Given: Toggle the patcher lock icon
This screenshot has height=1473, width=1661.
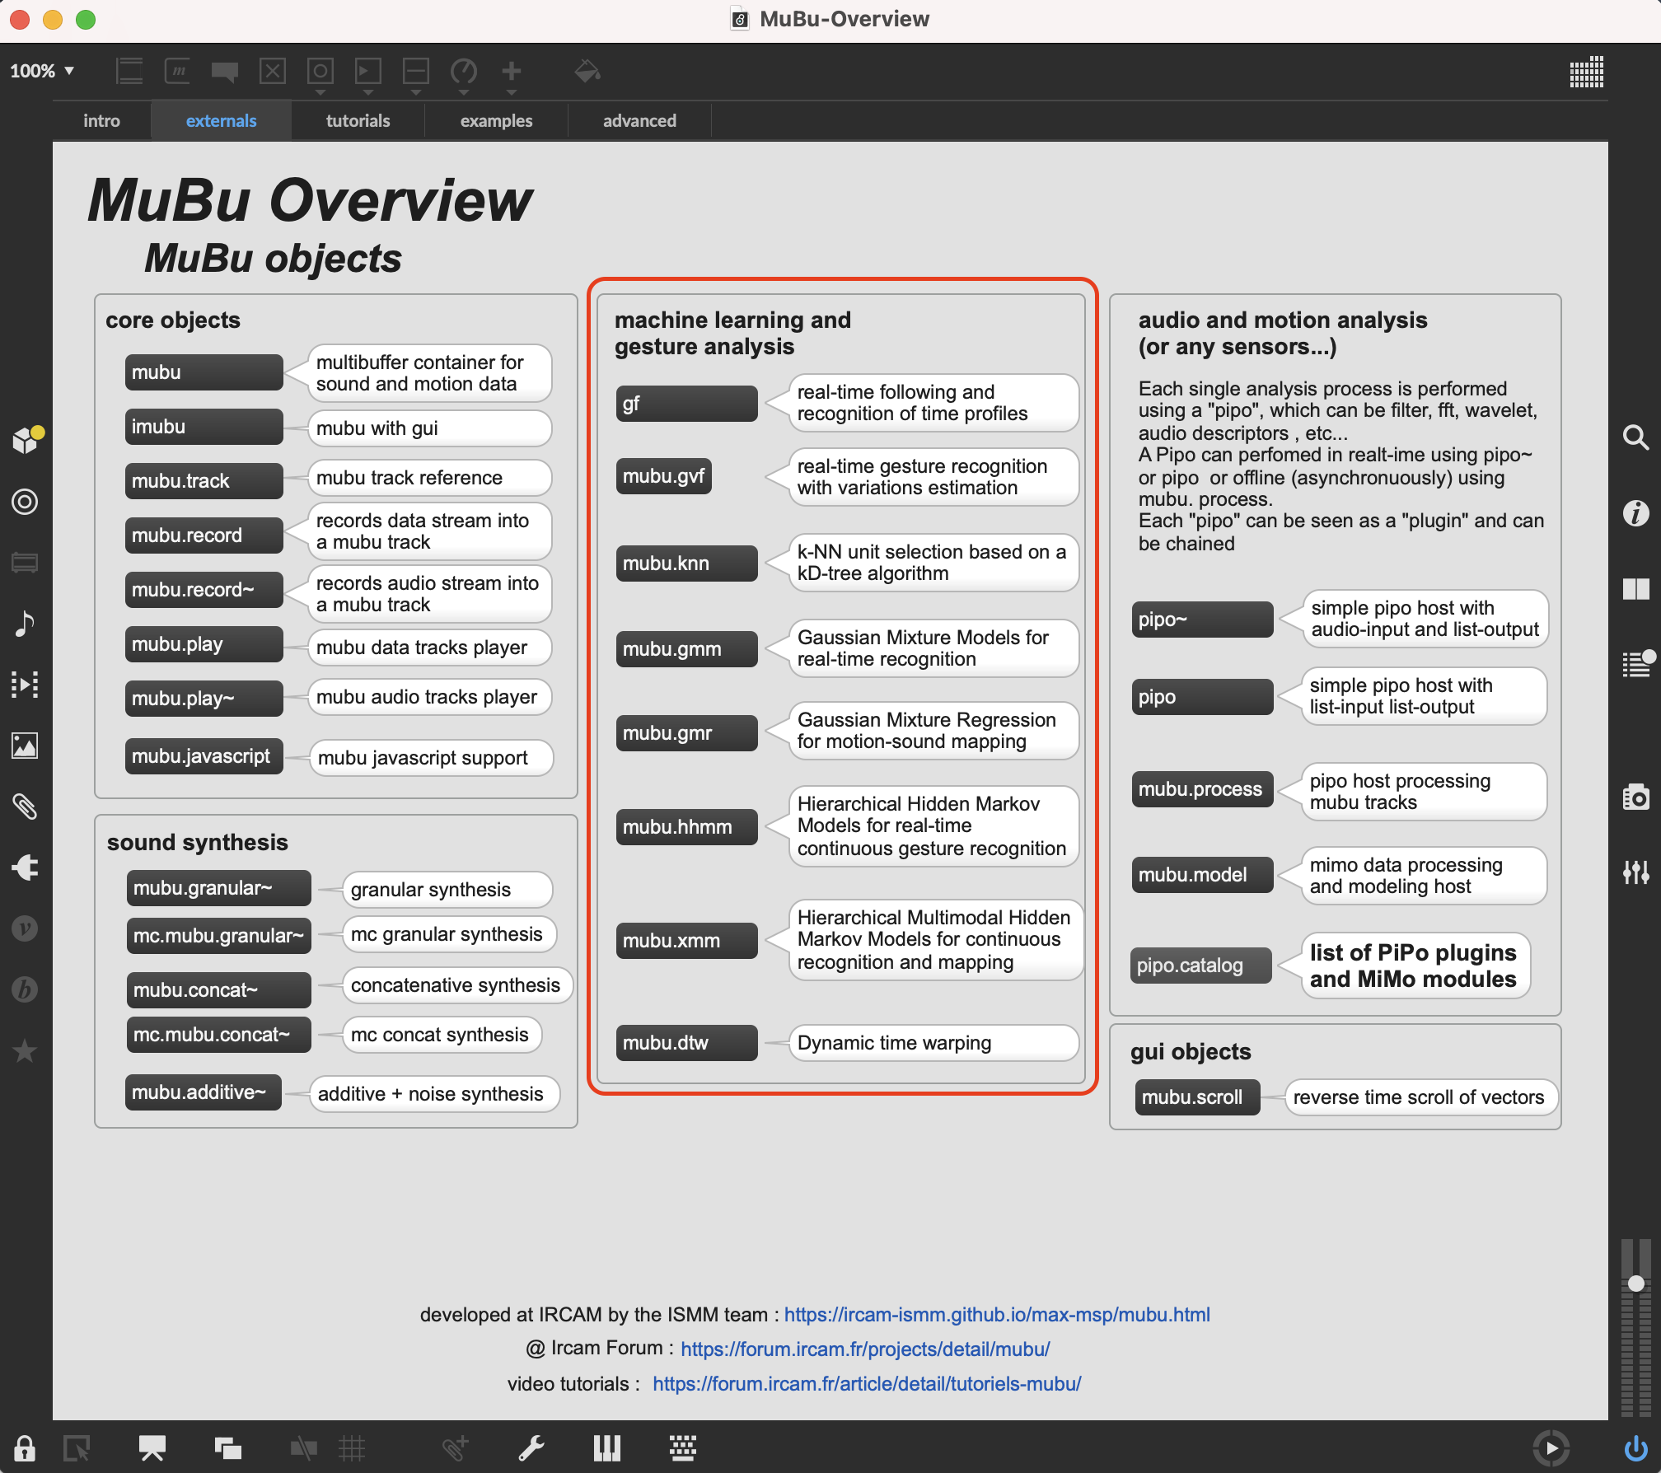Looking at the screenshot, I should point(25,1447).
